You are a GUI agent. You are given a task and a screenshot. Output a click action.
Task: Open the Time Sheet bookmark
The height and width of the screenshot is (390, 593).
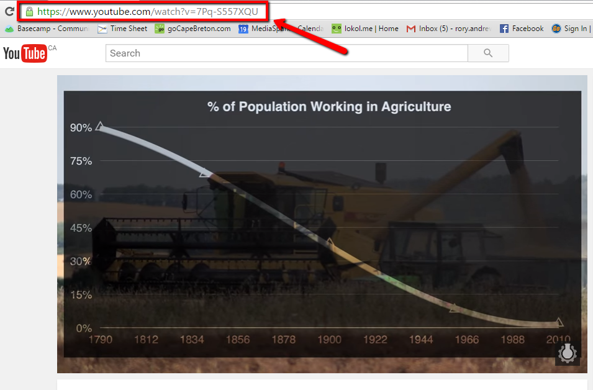pyautogui.click(x=122, y=29)
